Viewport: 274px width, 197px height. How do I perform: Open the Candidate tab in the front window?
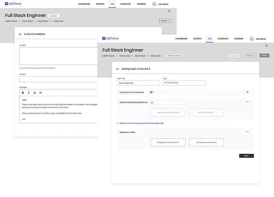[x=223, y=39]
